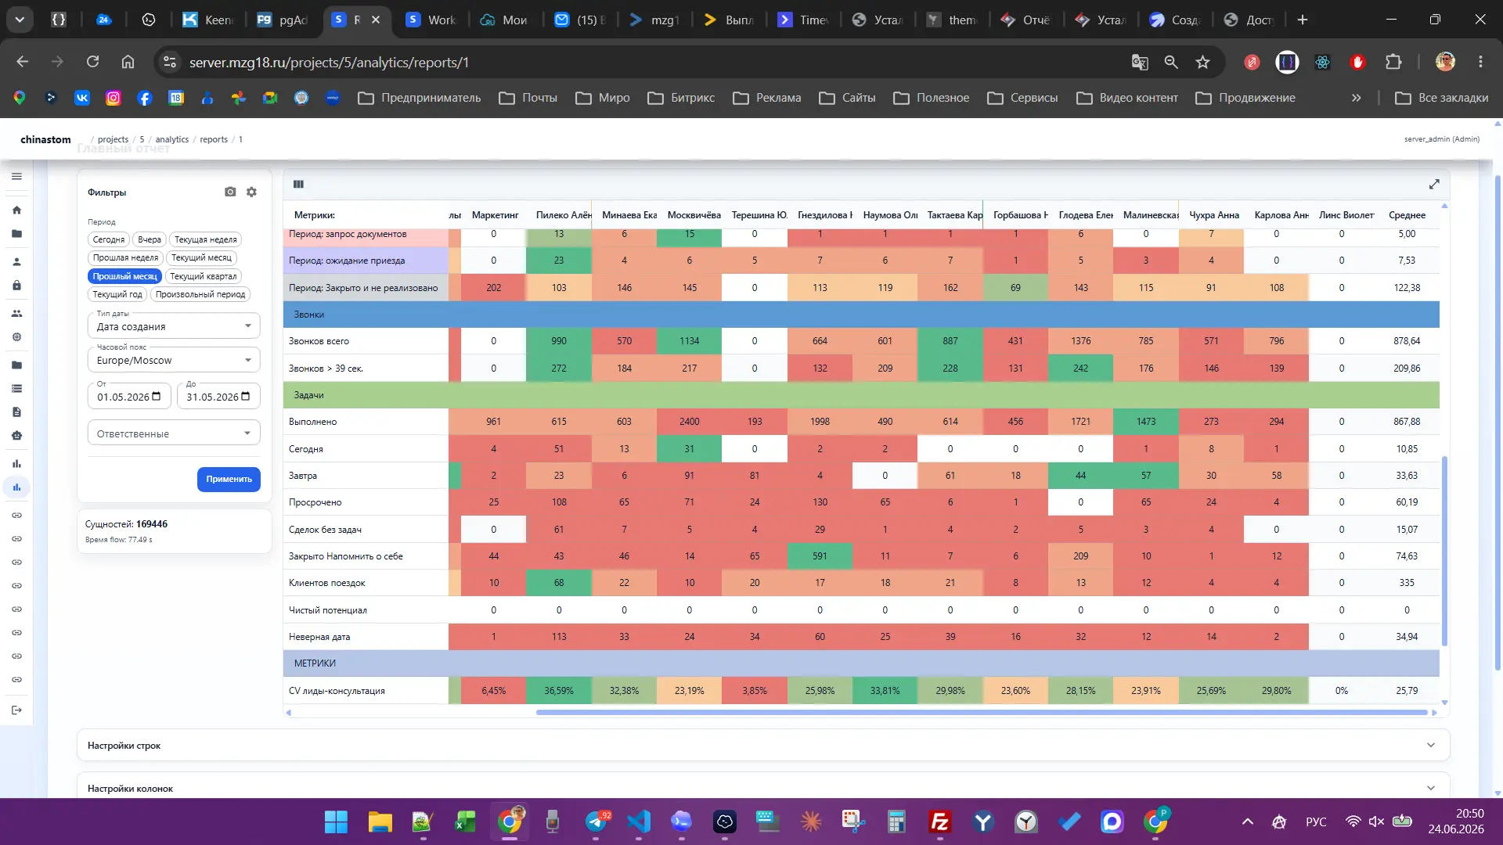Open the users group icon in sidebar

16,314
